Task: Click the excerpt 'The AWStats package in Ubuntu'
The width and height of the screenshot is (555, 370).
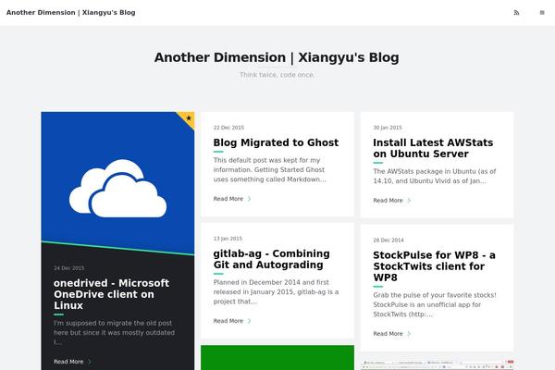Action: click(435, 176)
